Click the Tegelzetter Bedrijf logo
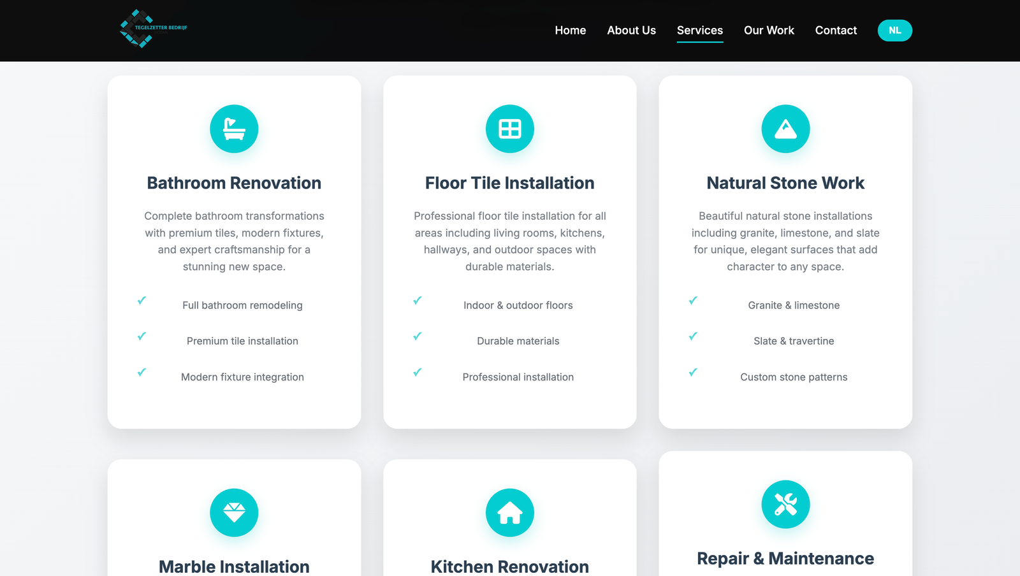The image size is (1020, 576). (153, 29)
